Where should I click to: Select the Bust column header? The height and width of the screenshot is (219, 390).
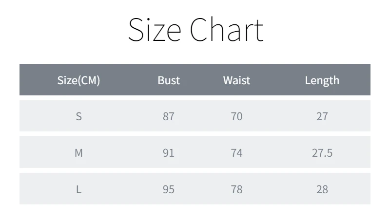(x=169, y=80)
